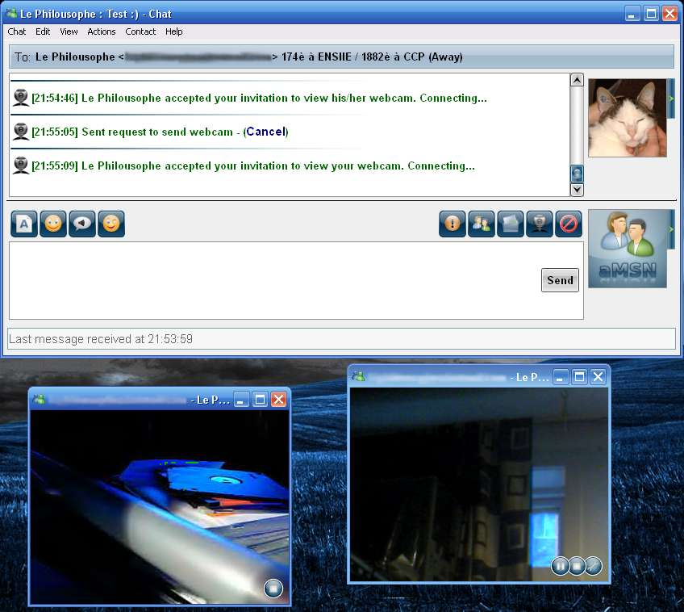Click the Send button
Image resolution: width=684 pixels, height=612 pixels.
click(x=560, y=280)
